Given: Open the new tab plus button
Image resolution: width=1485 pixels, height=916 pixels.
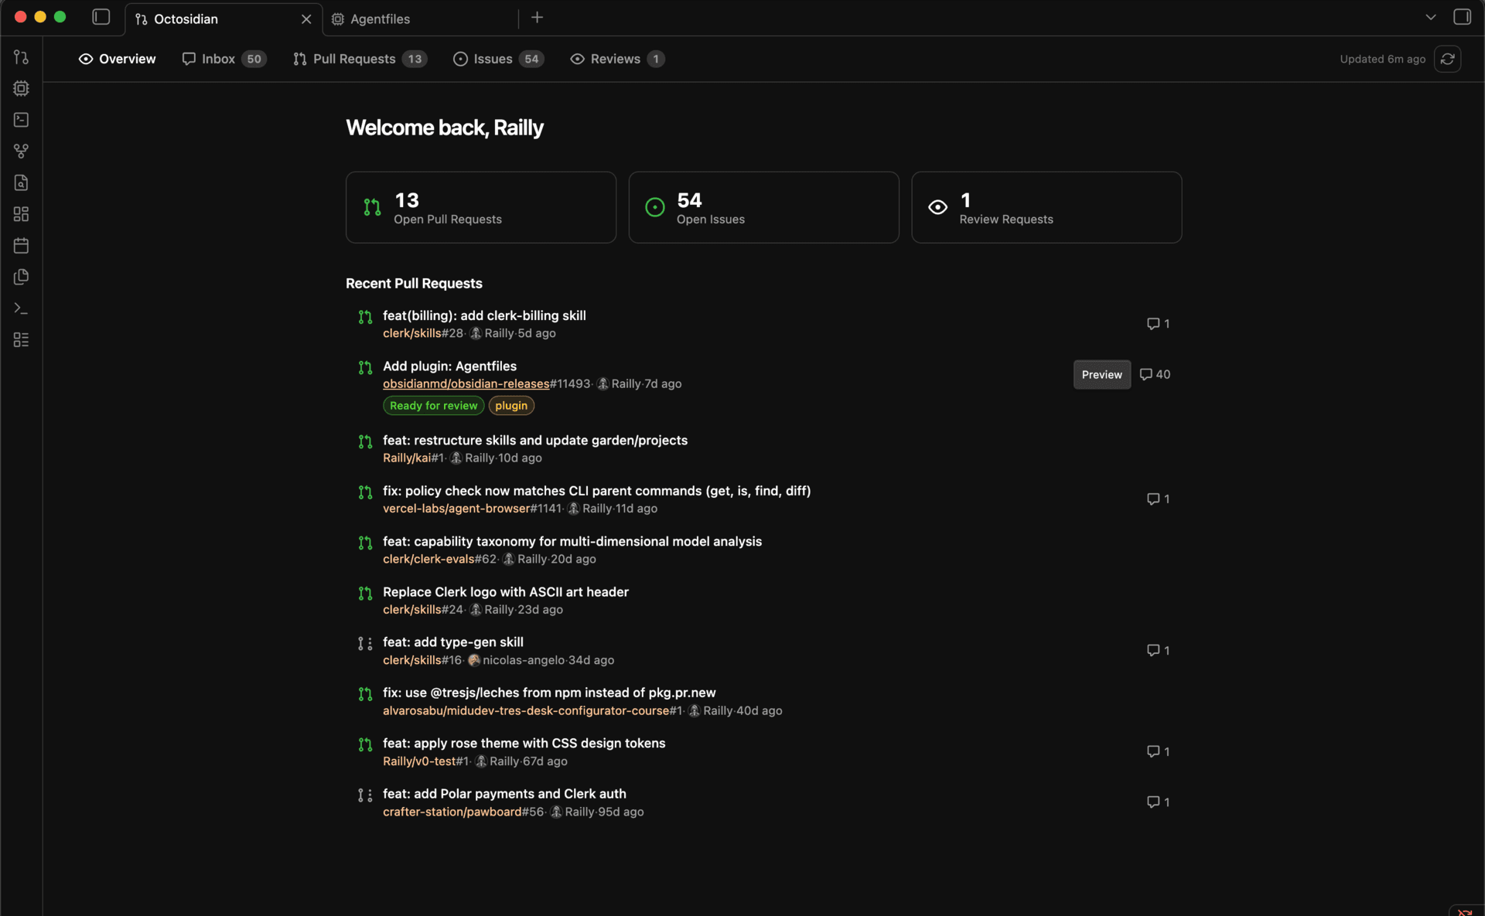Looking at the screenshot, I should pyautogui.click(x=537, y=17).
